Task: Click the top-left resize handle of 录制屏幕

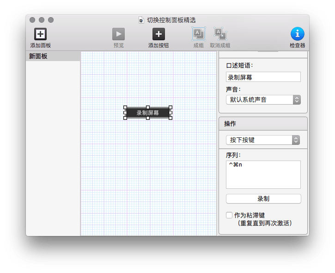Action: click(125, 107)
